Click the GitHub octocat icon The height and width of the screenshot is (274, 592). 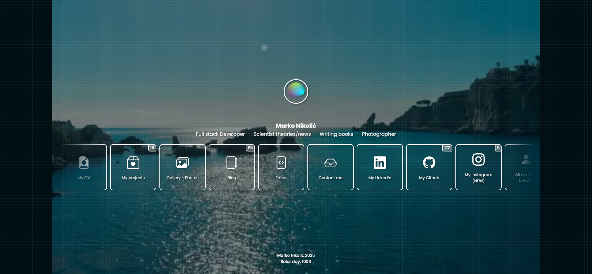click(x=429, y=163)
